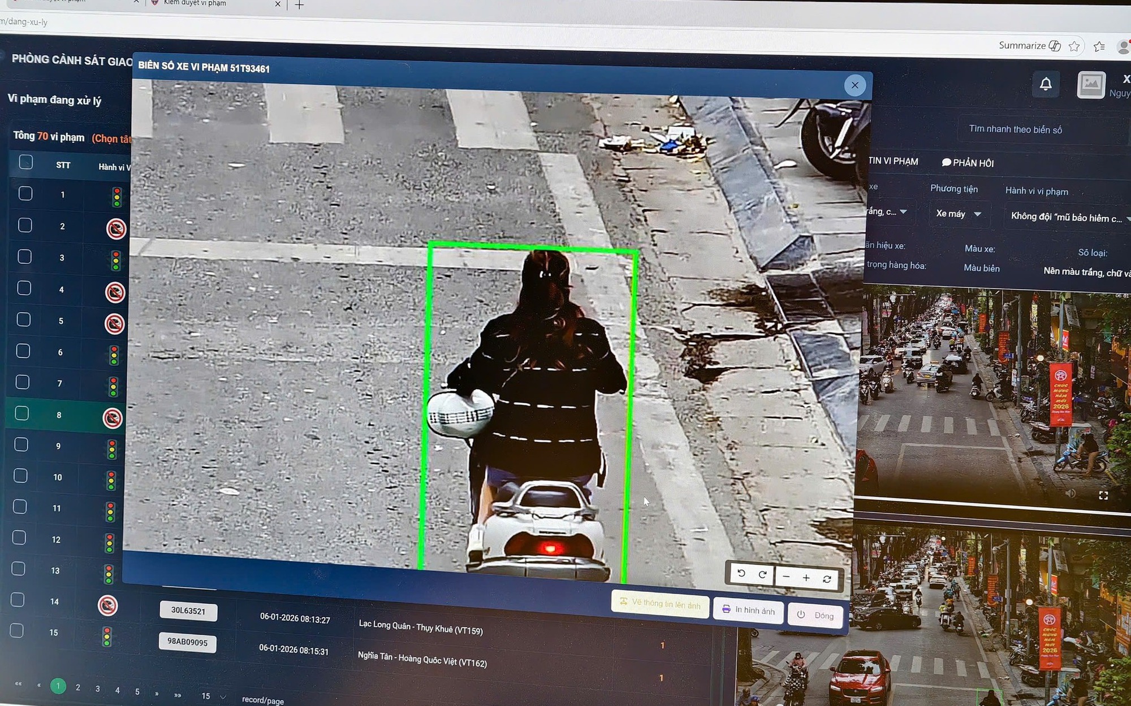Select the header select-all checkbox
The image size is (1131, 706).
pyautogui.click(x=25, y=163)
